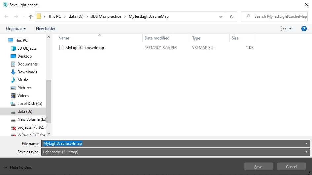Click the blue Help question mark icon
Image resolution: width=312 pixels, height=175 pixels.
click(304, 29)
